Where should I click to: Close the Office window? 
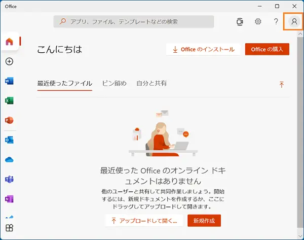point(294,6)
